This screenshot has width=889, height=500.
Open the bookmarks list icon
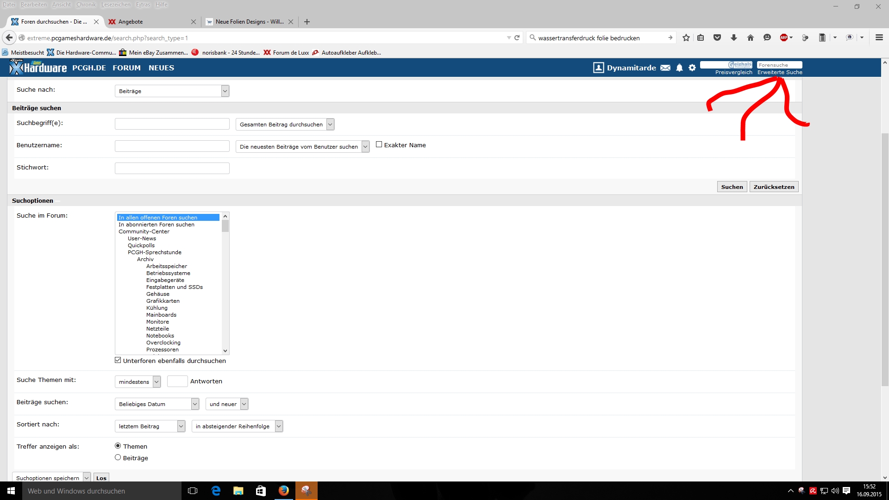tap(701, 38)
